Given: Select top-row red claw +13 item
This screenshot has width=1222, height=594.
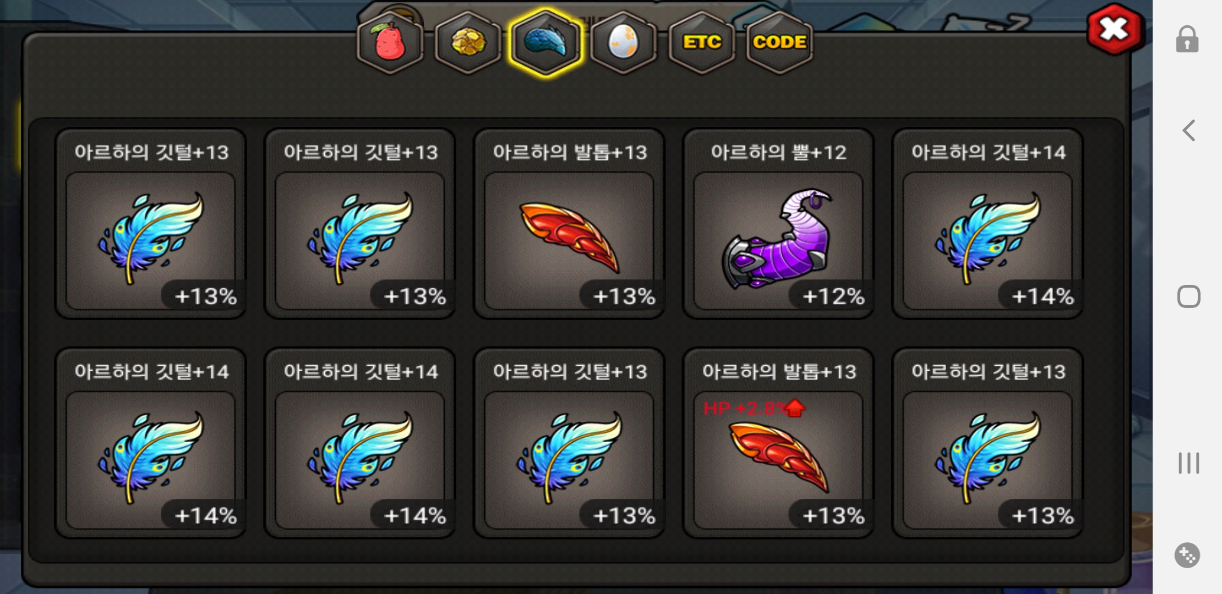Looking at the screenshot, I should point(569,224).
